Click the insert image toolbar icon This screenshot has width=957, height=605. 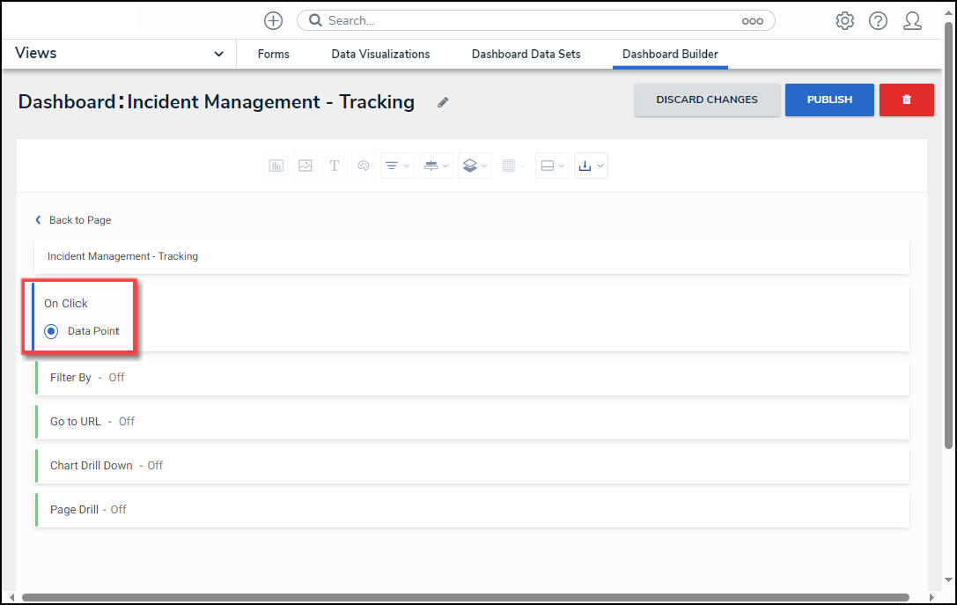click(x=306, y=166)
